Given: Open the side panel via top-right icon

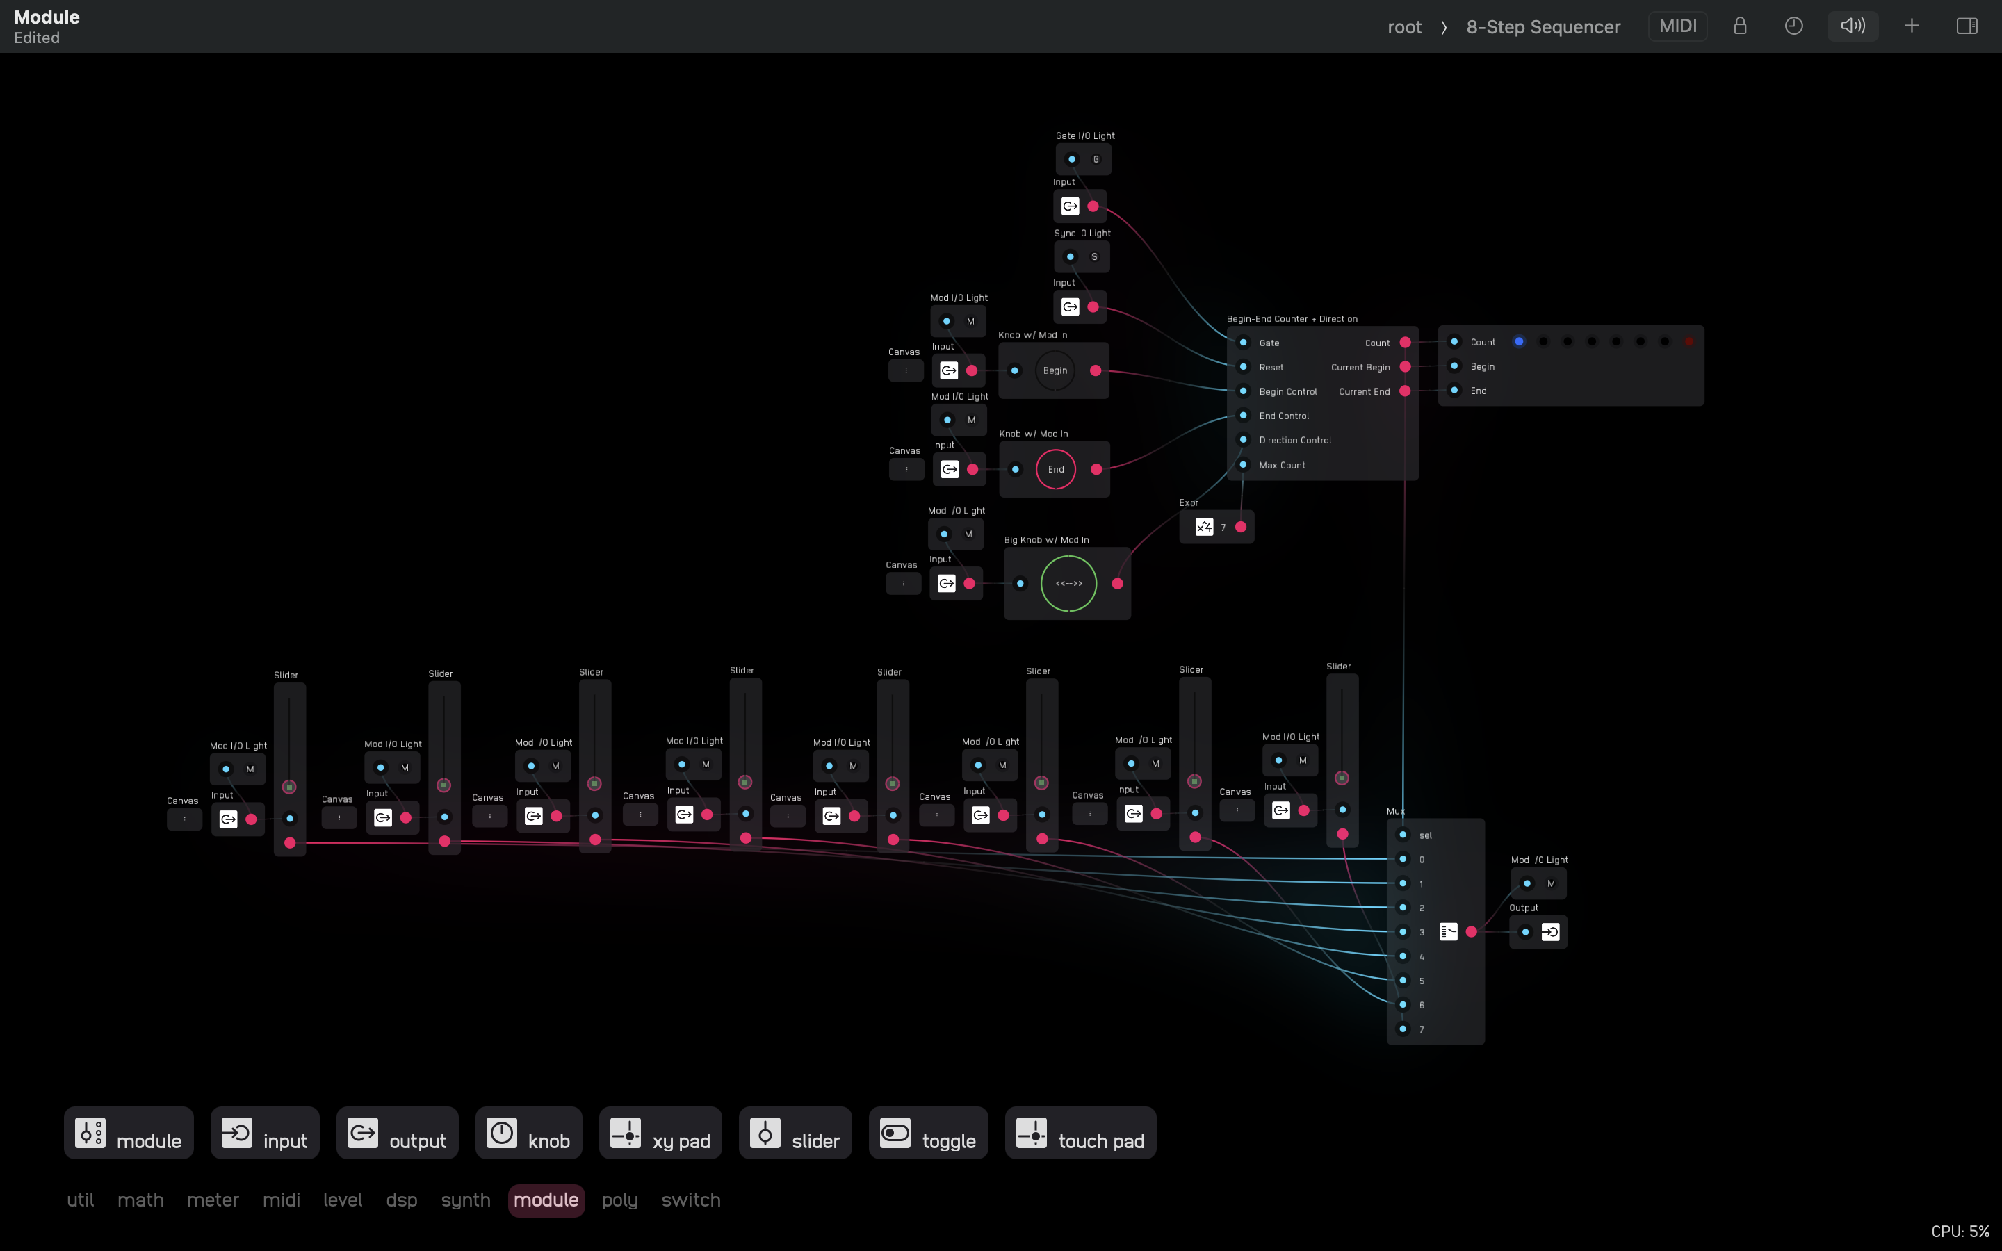Looking at the screenshot, I should pos(1967,26).
